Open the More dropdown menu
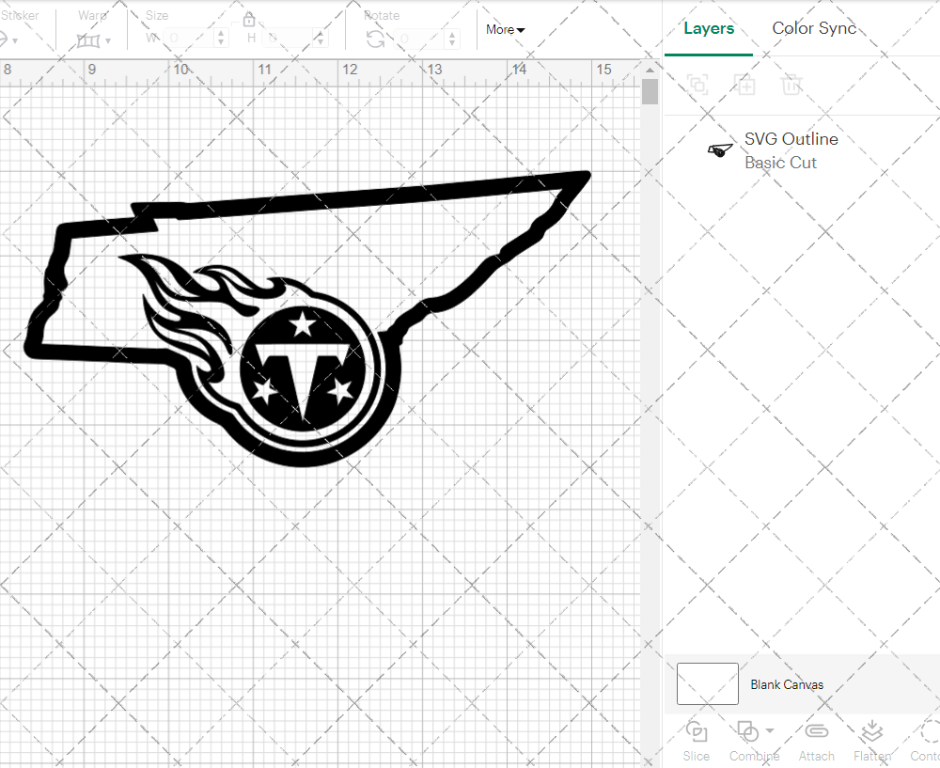The height and width of the screenshot is (768, 940). [x=506, y=29]
